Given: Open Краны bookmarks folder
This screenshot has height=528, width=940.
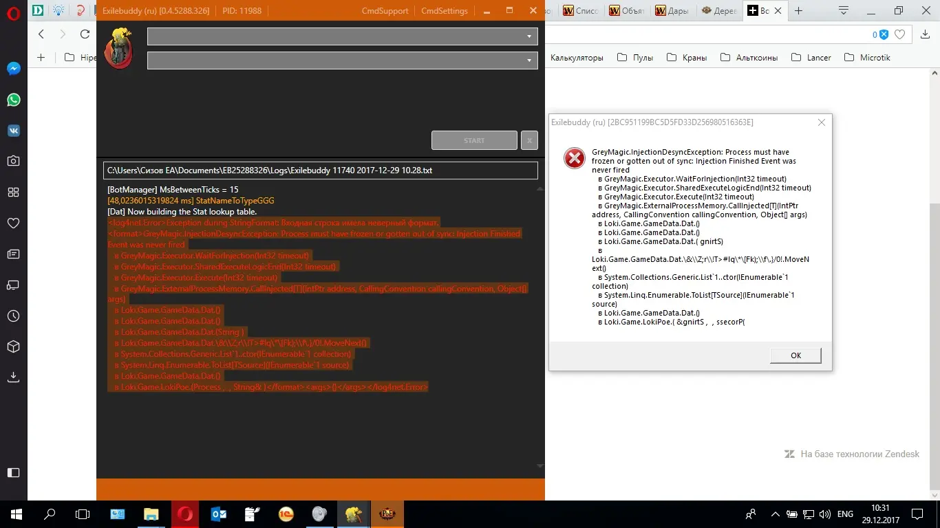Looking at the screenshot, I should click(x=687, y=58).
